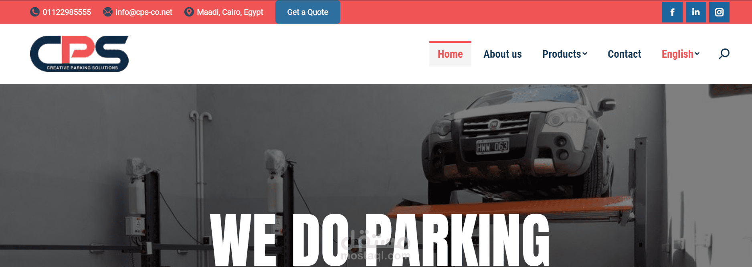
Task: Click the phone icon beside 01122985555
Action: [x=35, y=12]
